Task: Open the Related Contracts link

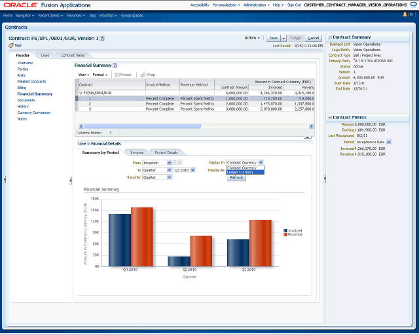Action: click(x=31, y=82)
